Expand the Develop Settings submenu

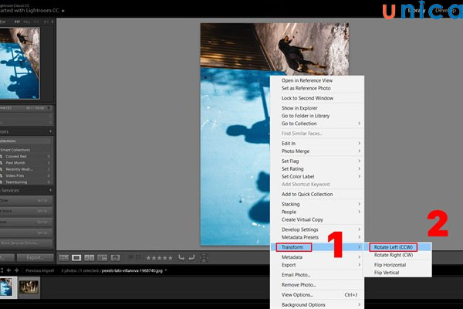pyautogui.click(x=318, y=229)
